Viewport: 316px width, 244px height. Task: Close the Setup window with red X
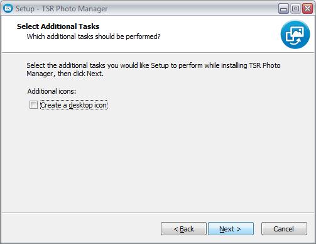[x=307, y=9]
